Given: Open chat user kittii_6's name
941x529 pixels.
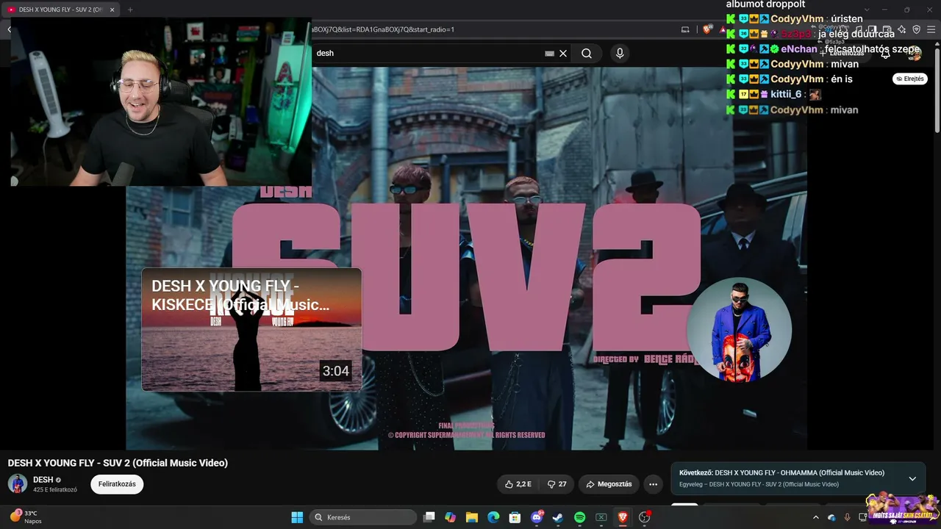Looking at the screenshot, I should pos(786,94).
